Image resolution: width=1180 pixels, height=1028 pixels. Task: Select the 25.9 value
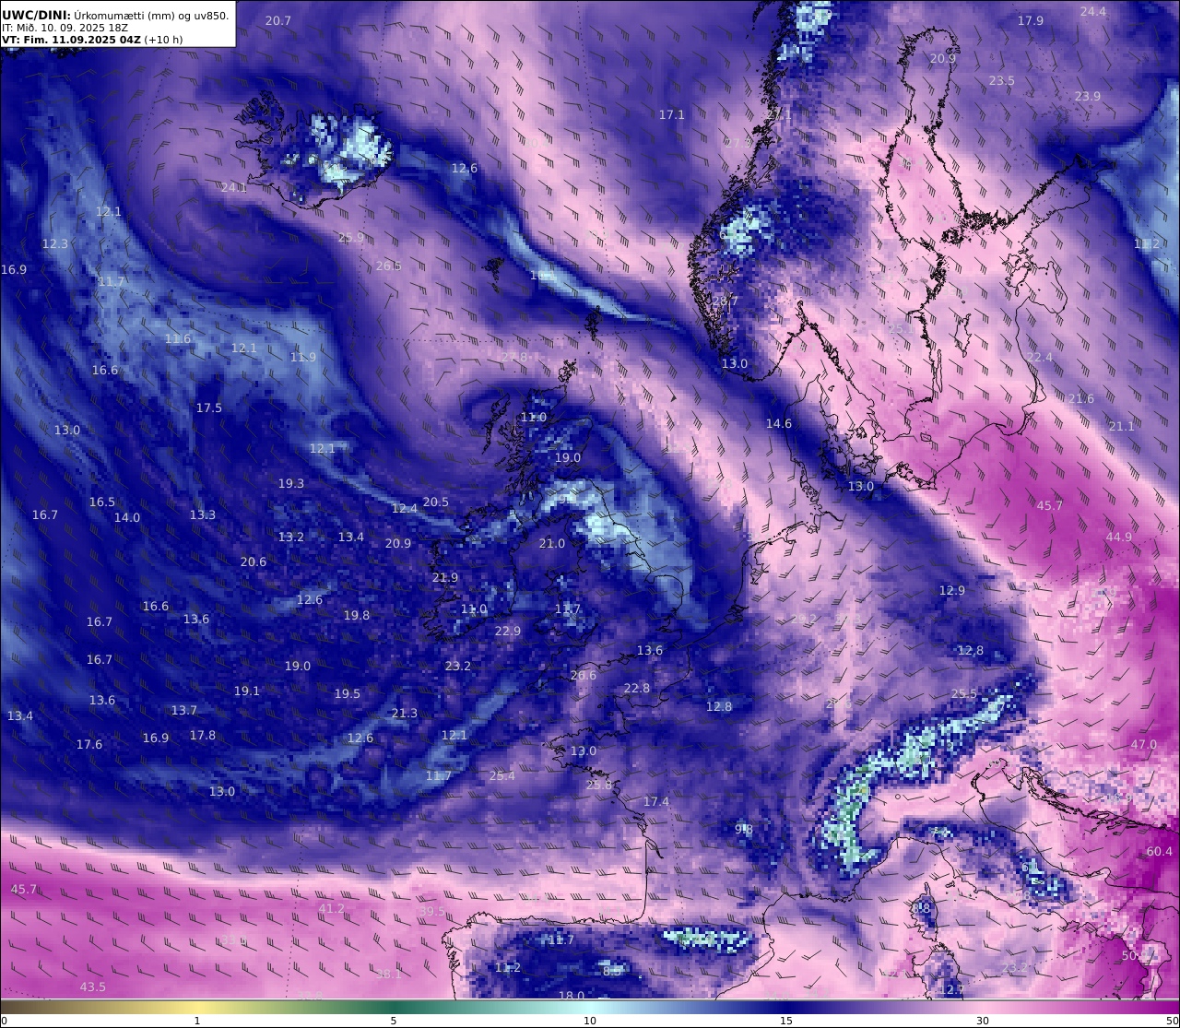[350, 238]
